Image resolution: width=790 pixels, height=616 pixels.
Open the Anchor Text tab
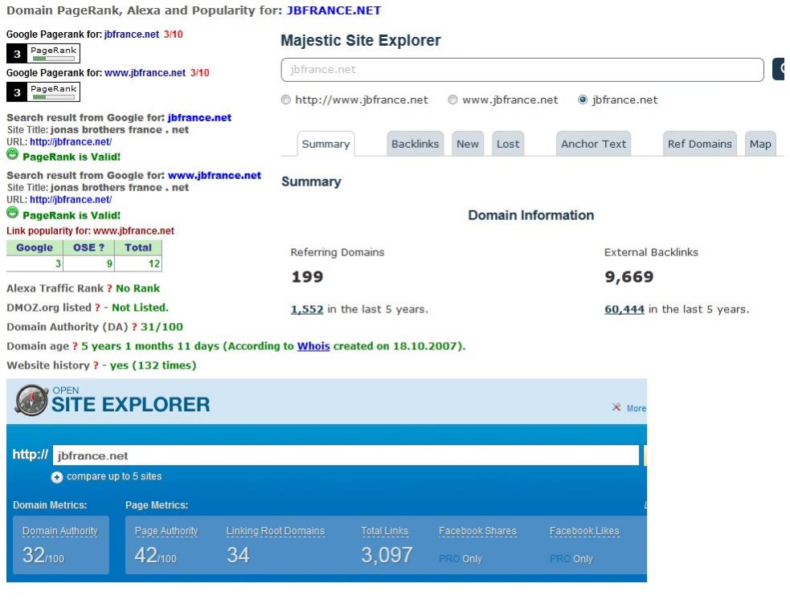(x=594, y=144)
